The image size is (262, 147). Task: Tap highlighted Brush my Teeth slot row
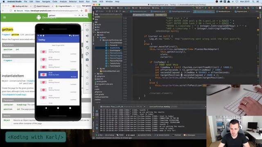point(58,74)
